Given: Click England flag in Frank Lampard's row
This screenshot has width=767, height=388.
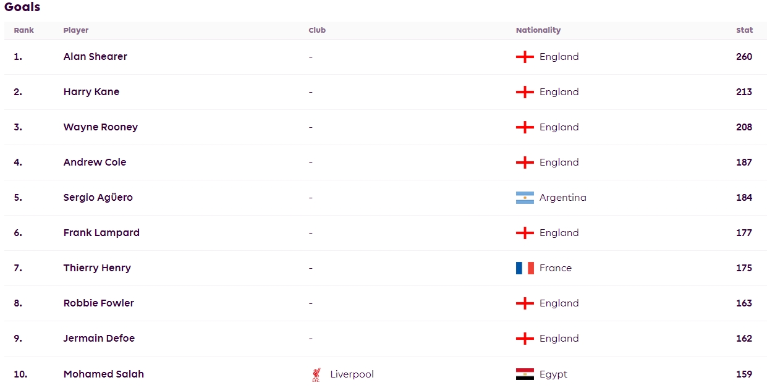Looking at the screenshot, I should click(525, 233).
